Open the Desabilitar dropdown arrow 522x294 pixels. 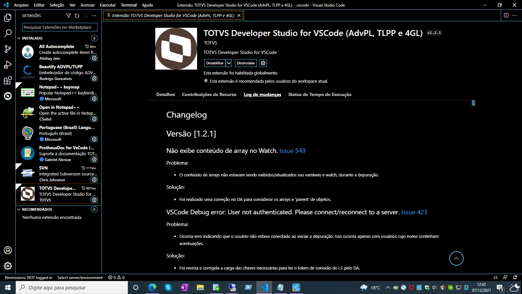pyautogui.click(x=229, y=63)
